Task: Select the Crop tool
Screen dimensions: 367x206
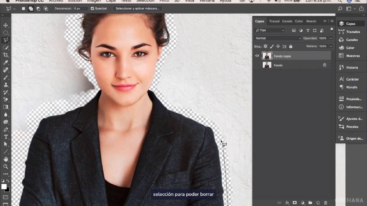Action: [x=6, y=55]
